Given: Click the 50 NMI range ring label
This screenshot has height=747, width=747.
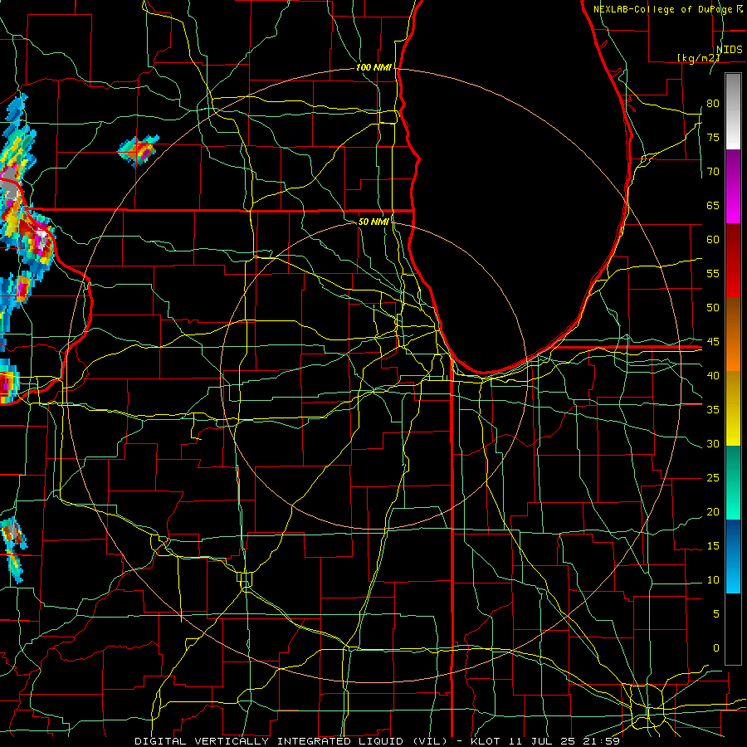Looking at the screenshot, I should [x=373, y=222].
